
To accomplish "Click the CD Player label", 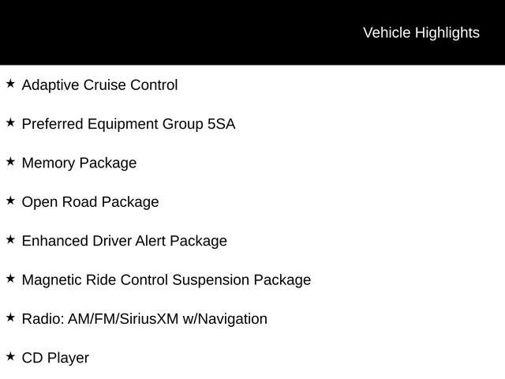I will [55, 358].
